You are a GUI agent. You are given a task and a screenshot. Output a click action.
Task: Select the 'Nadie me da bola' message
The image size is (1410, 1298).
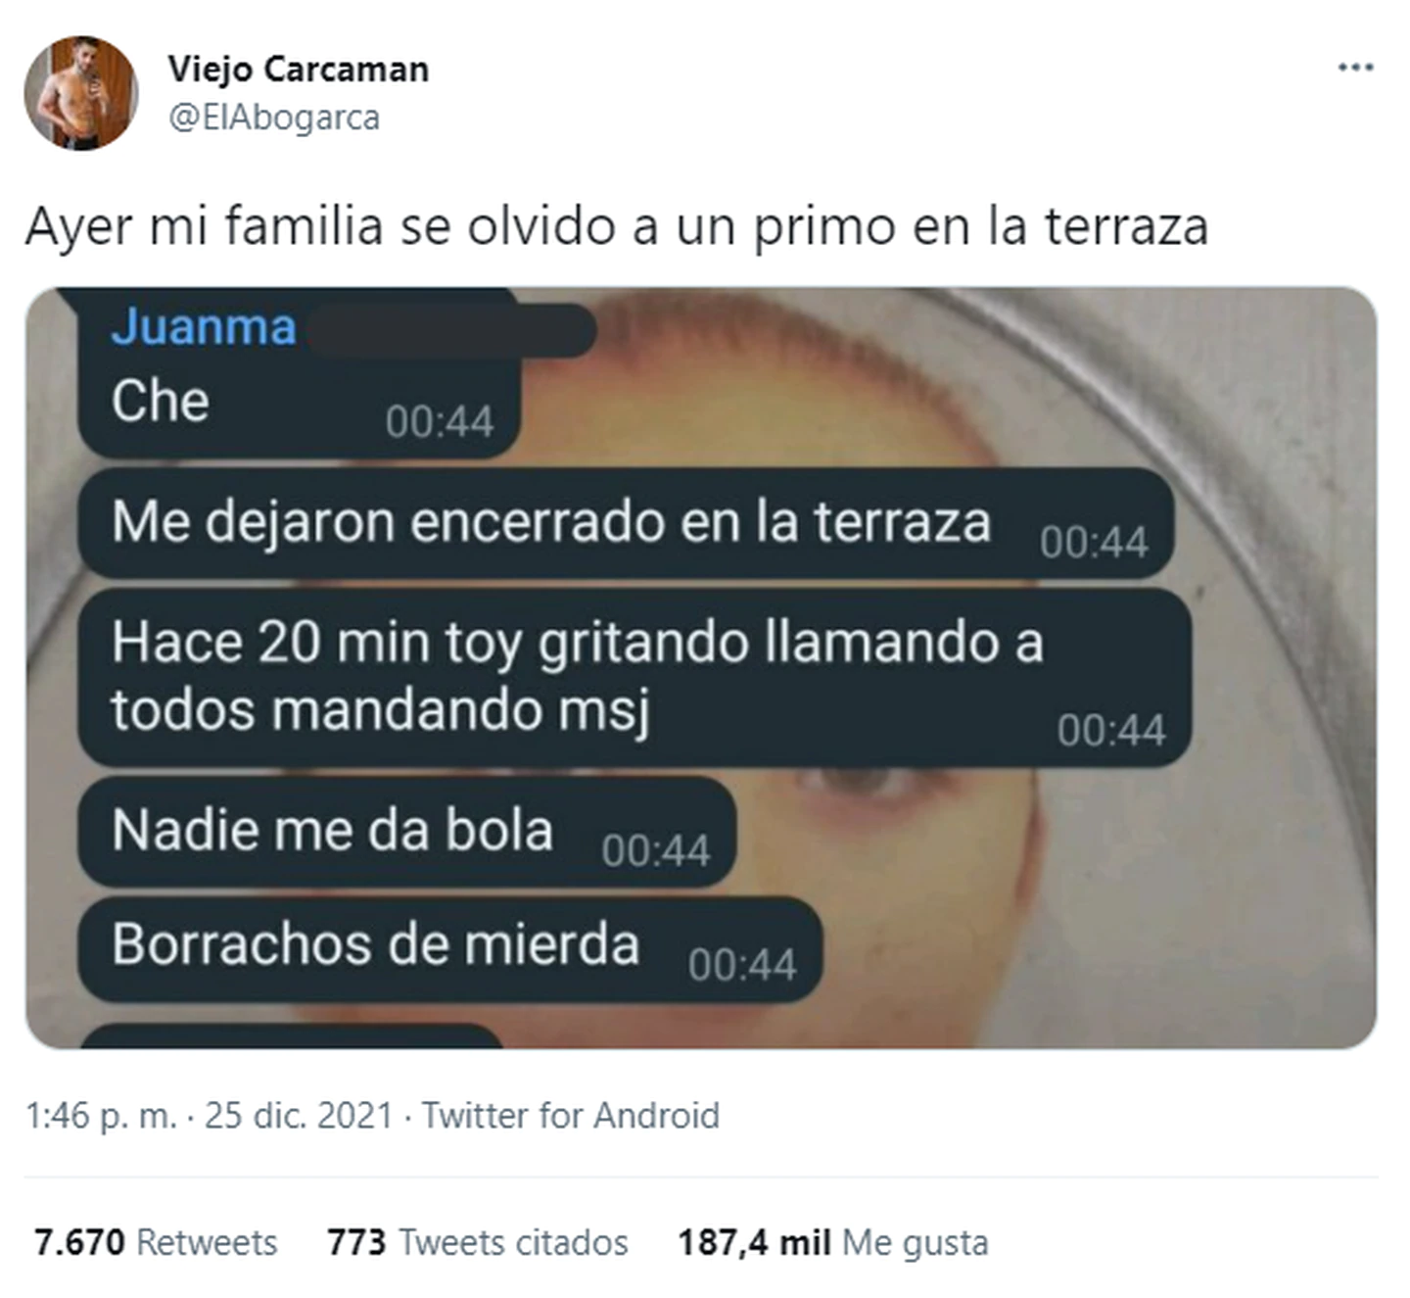pyautogui.click(x=406, y=832)
